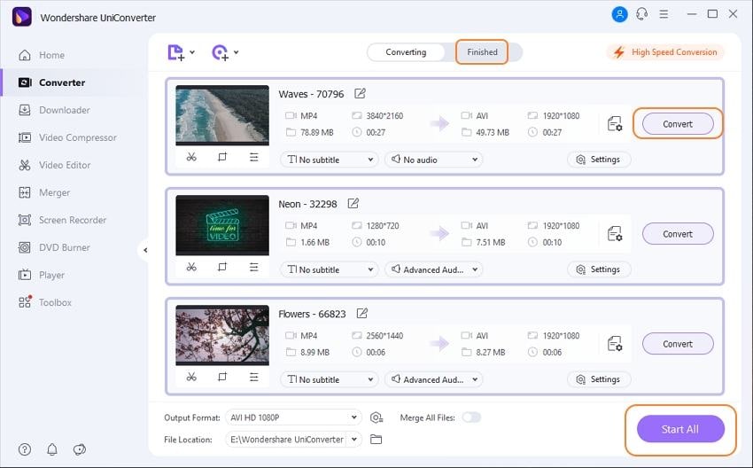The width and height of the screenshot is (753, 468).
Task: Open the Add Files dropdown arrow
Action: pyautogui.click(x=192, y=52)
